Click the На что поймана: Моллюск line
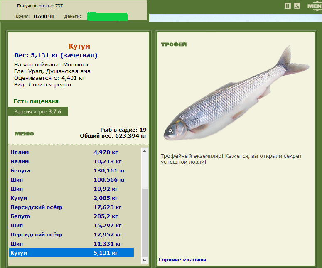 pyautogui.click(x=52, y=65)
